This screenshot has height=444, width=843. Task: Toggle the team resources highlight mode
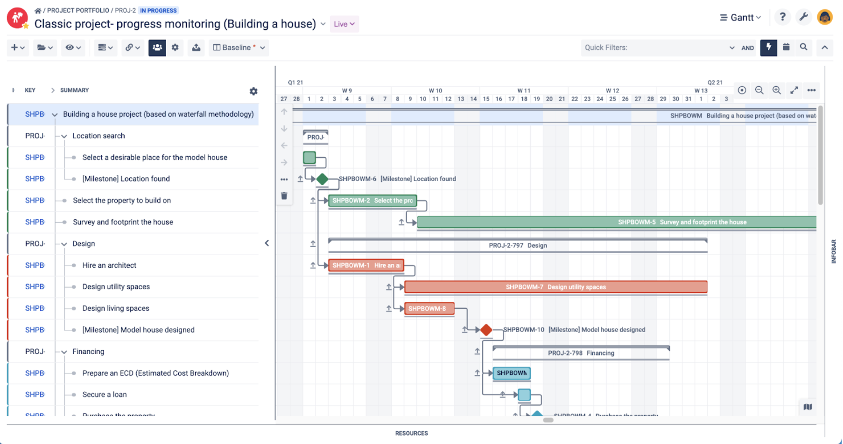157,47
